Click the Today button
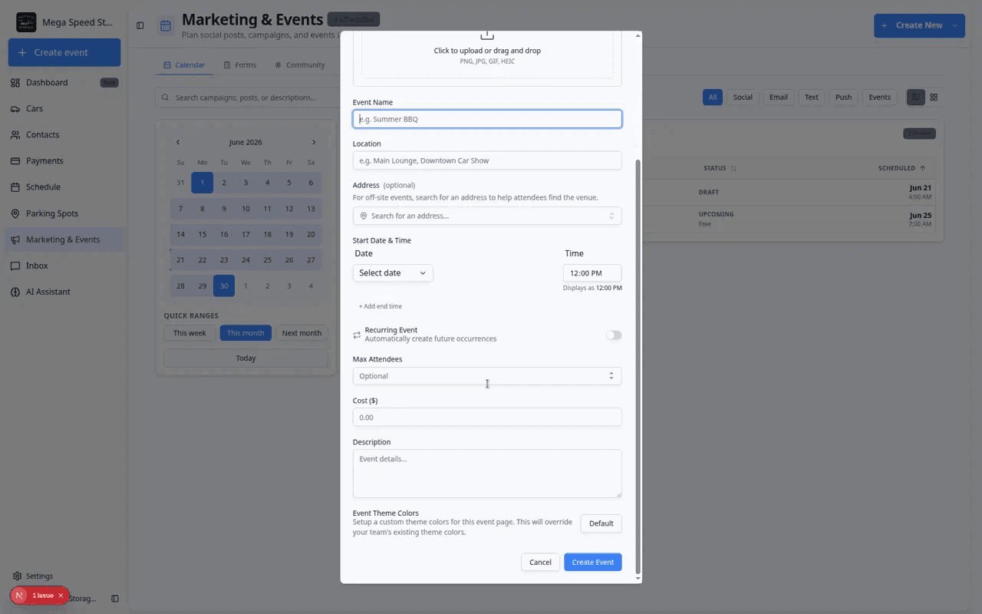Image resolution: width=982 pixels, height=614 pixels. 245,358
